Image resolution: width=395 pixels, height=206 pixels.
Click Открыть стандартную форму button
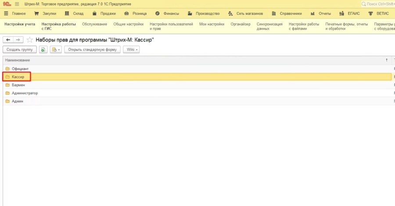(x=92, y=50)
